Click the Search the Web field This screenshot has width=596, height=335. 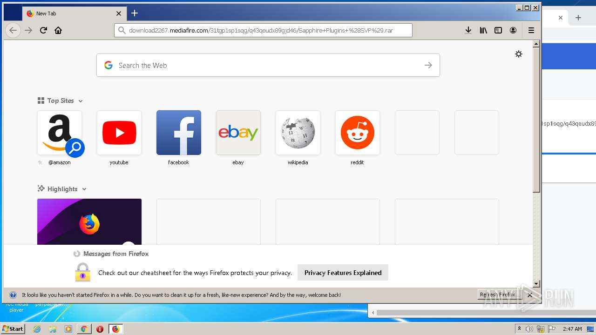tap(268, 65)
